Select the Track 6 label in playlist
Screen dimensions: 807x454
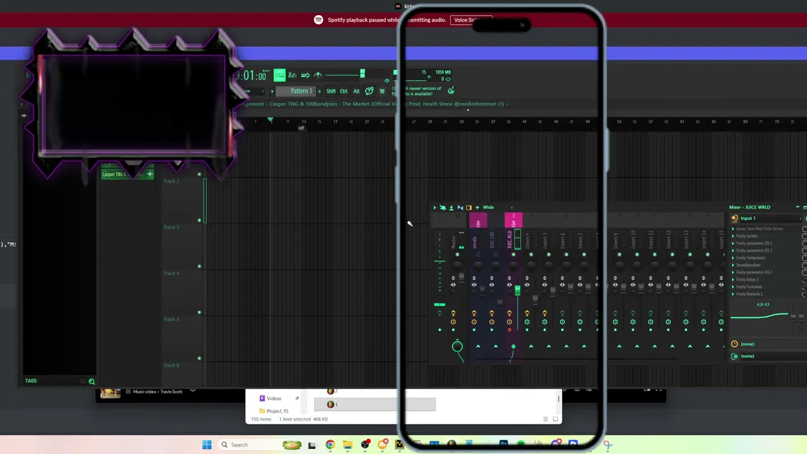pos(171,365)
